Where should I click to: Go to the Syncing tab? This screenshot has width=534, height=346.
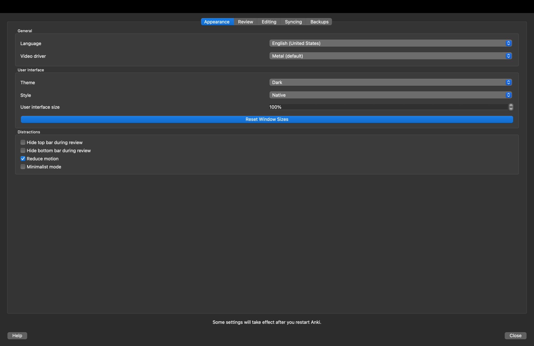[293, 22]
